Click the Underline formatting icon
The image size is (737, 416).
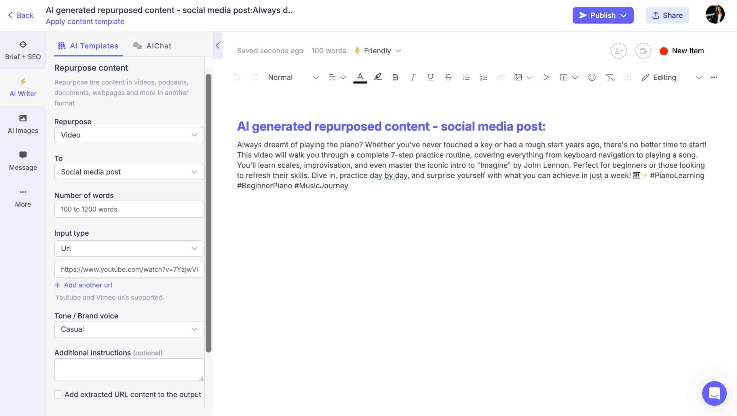[430, 77]
